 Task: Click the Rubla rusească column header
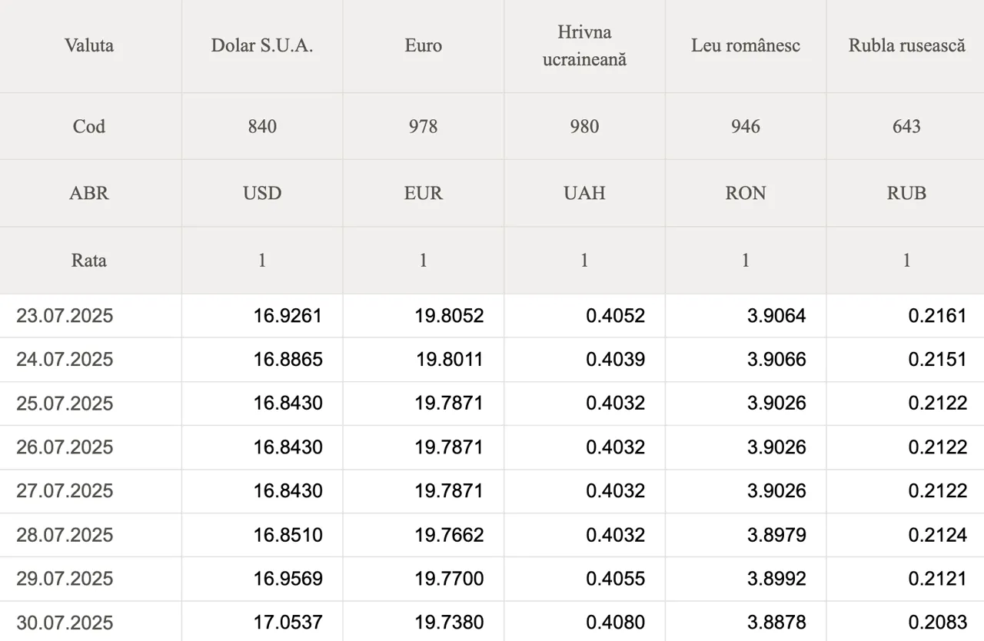tap(906, 45)
